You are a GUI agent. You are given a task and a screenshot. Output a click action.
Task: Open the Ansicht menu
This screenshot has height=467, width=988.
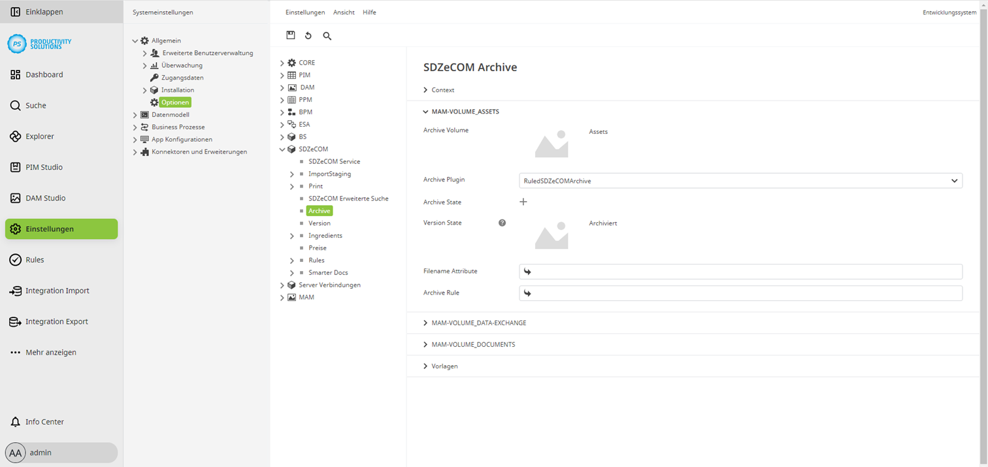tap(343, 12)
